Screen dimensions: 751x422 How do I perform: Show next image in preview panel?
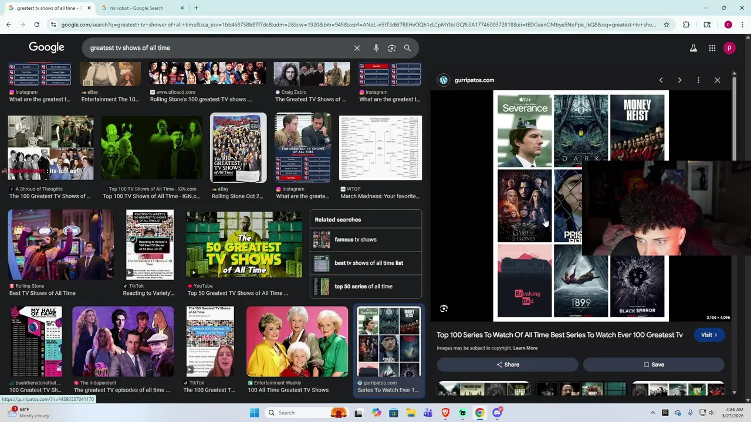pyautogui.click(x=679, y=80)
